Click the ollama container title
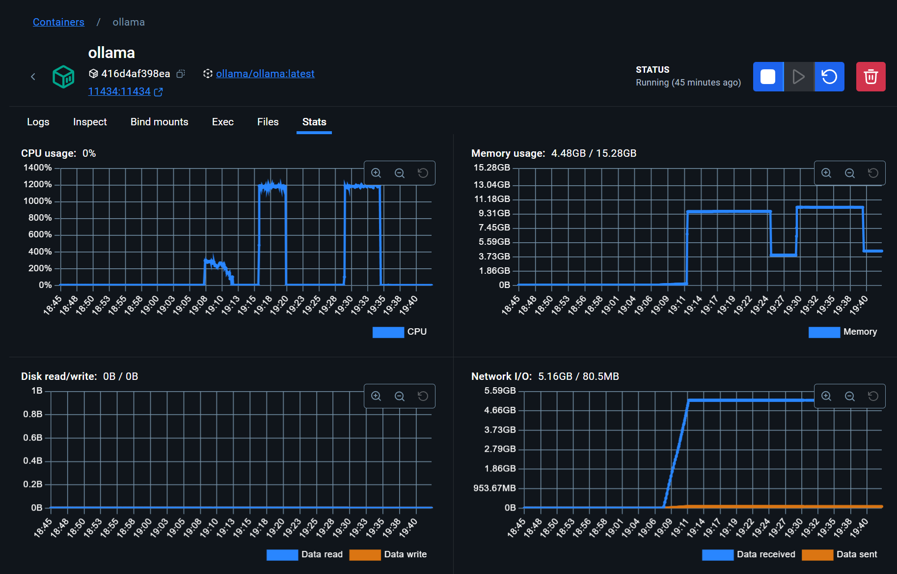Screen dimensions: 897x574 point(111,53)
